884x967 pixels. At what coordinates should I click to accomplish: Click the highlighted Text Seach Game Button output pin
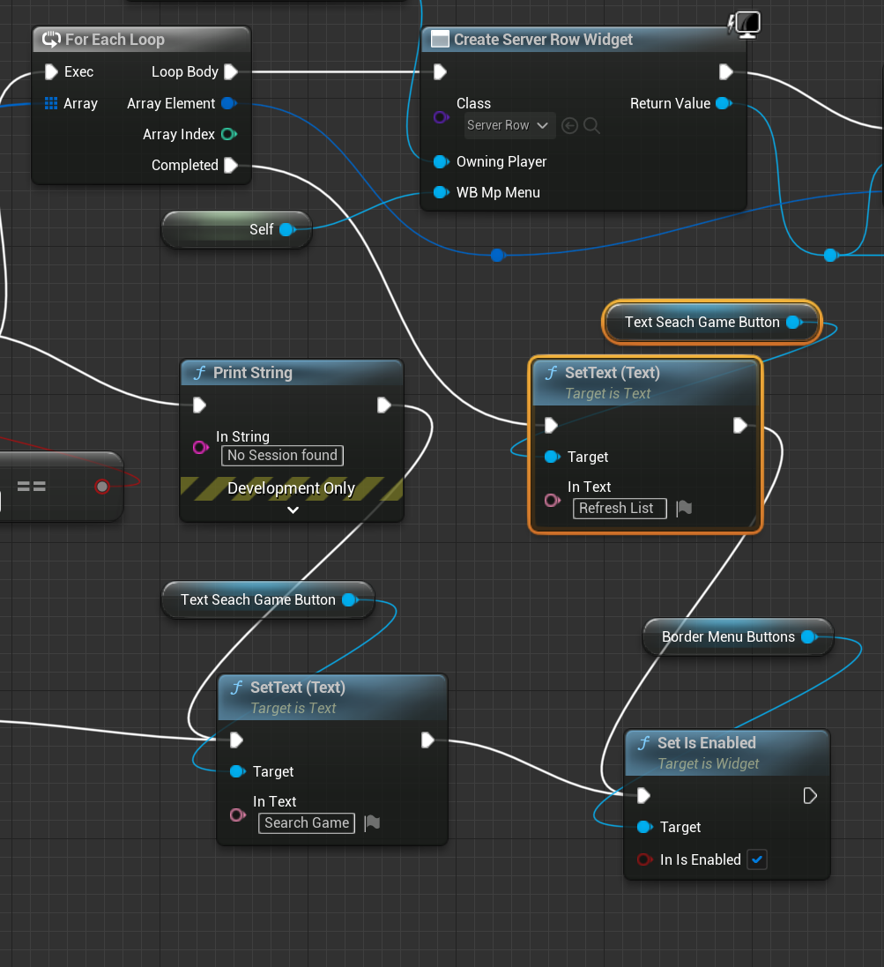click(x=794, y=322)
